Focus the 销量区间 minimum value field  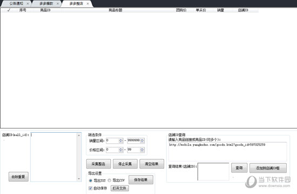click(112, 140)
